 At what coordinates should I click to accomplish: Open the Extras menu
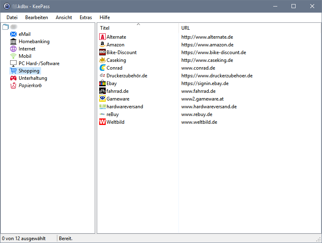(86, 18)
